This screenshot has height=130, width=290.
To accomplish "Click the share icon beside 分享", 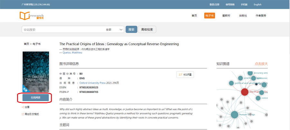I will click(x=23, y=107).
